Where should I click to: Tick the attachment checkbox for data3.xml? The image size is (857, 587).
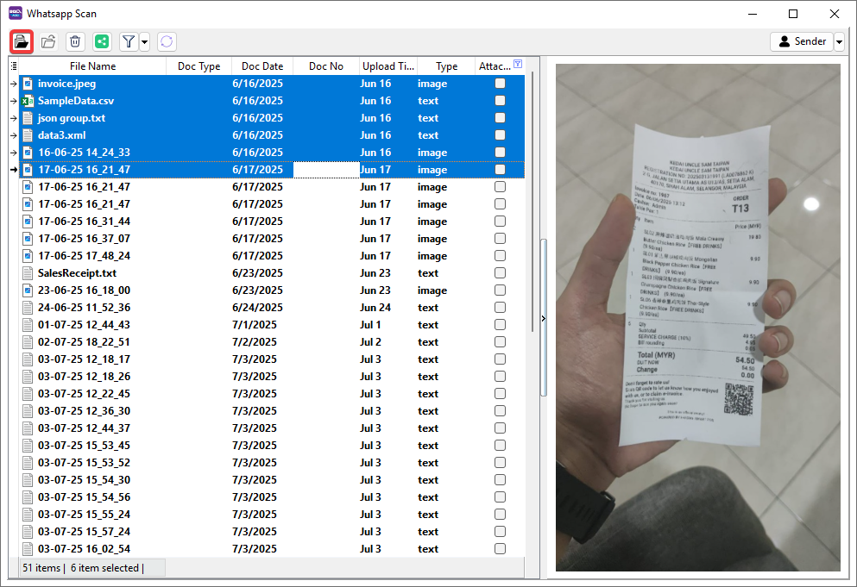pyautogui.click(x=500, y=134)
